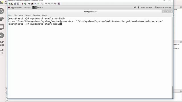Open the Bruce Malaudzi user menu
Viewport: 182px width, 102px height.
coord(163,8)
